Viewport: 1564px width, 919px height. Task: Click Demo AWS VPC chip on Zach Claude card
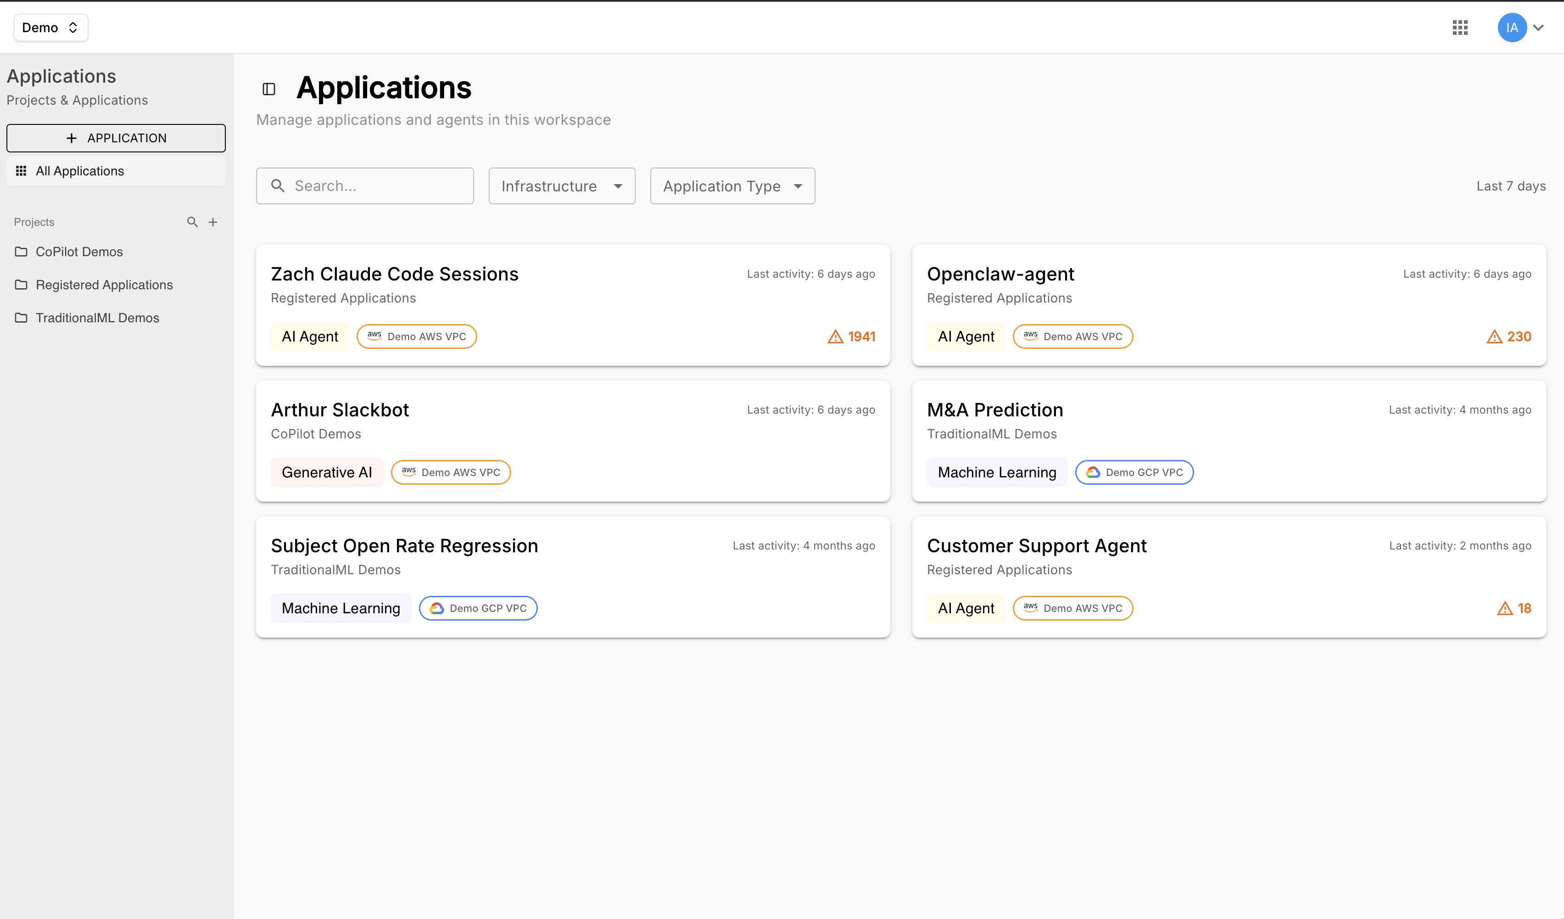click(416, 336)
